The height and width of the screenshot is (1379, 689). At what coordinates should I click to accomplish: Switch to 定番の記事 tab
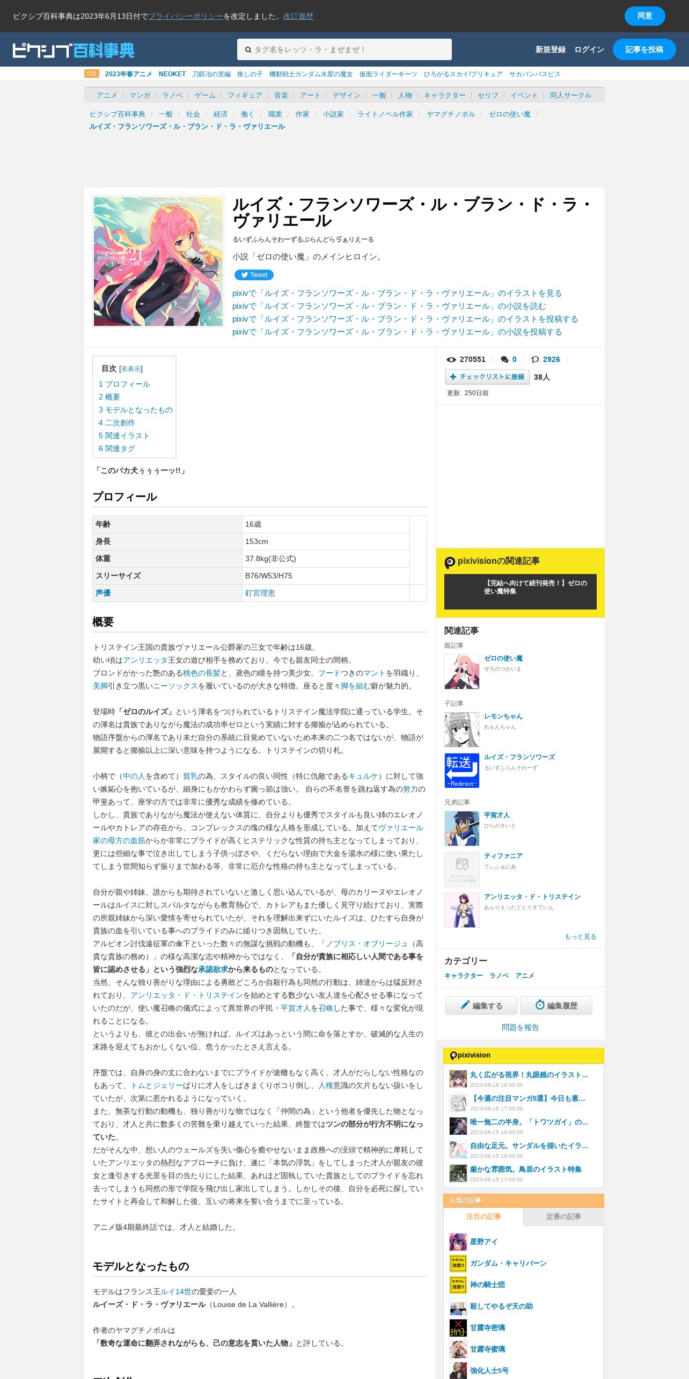tap(563, 1217)
